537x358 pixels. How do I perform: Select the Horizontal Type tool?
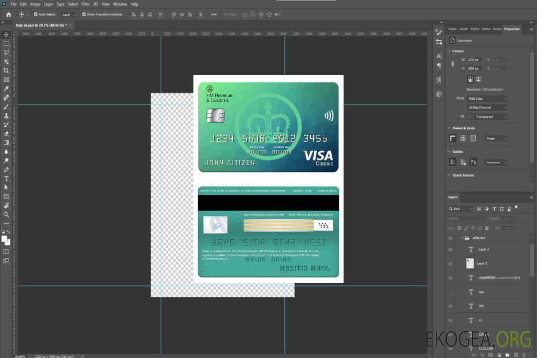tap(6, 179)
